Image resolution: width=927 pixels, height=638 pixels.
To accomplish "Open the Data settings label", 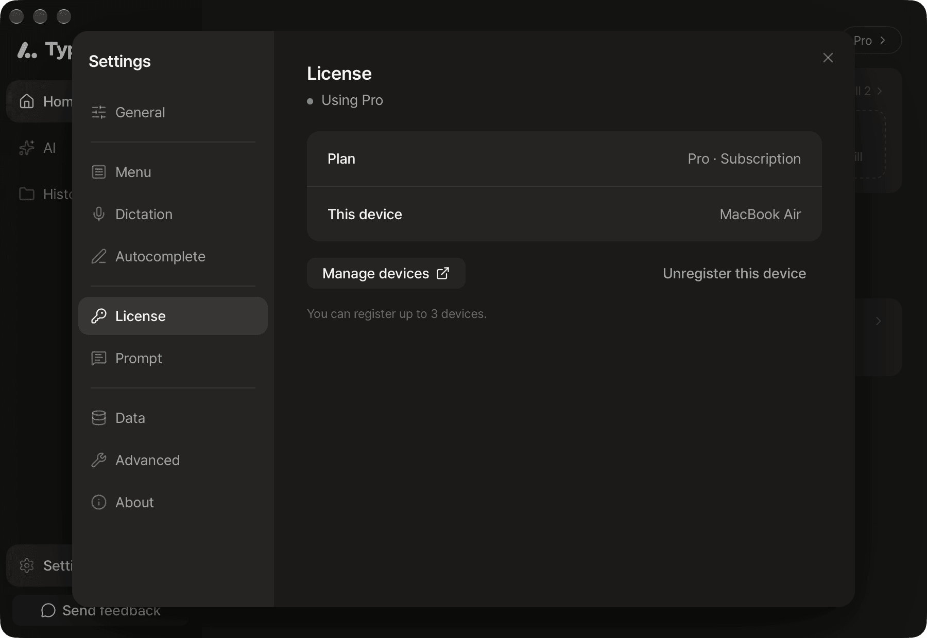I will (x=130, y=418).
